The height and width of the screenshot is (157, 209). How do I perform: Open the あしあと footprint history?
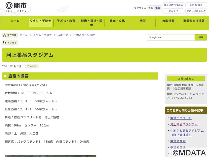click(x=10, y=43)
